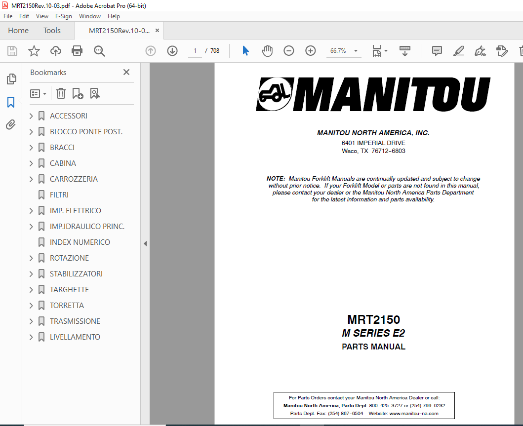Expand the BLOCCO PONTE POST. bookmark
The width and height of the screenshot is (523, 426).
coord(31,132)
